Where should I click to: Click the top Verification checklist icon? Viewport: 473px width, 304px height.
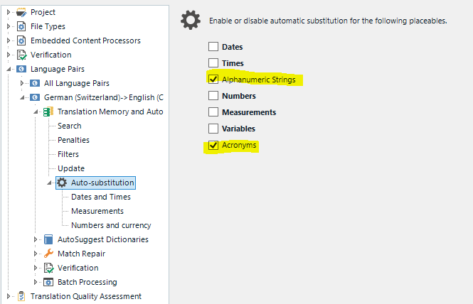21,55
